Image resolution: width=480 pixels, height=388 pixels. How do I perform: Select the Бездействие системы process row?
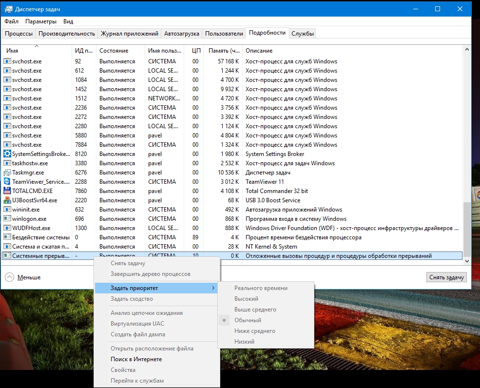pyautogui.click(x=41, y=237)
